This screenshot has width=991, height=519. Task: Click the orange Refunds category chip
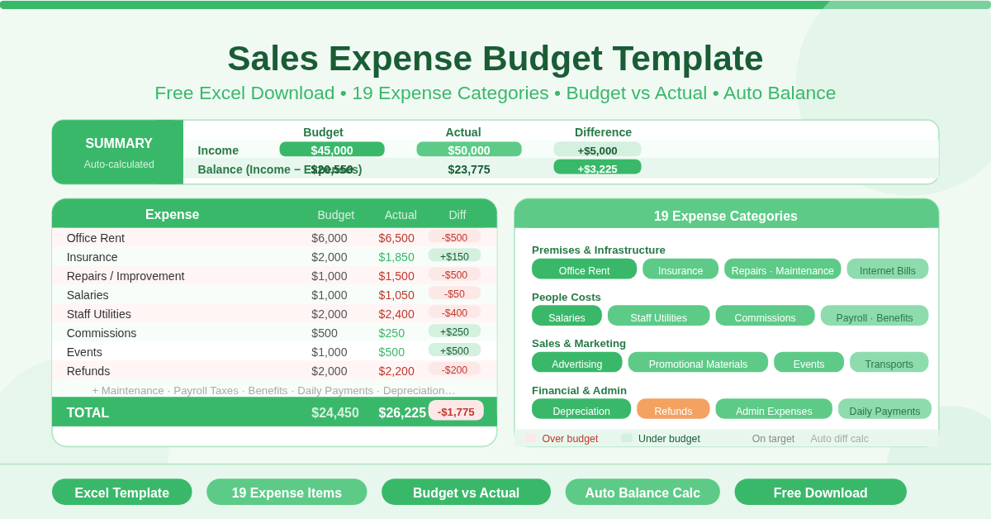pyautogui.click(x=673, y=408)
